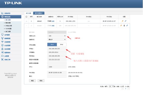Click the IPv6 address column header
This screenshot has width=143, height=95.
click(x=89, y=17)
